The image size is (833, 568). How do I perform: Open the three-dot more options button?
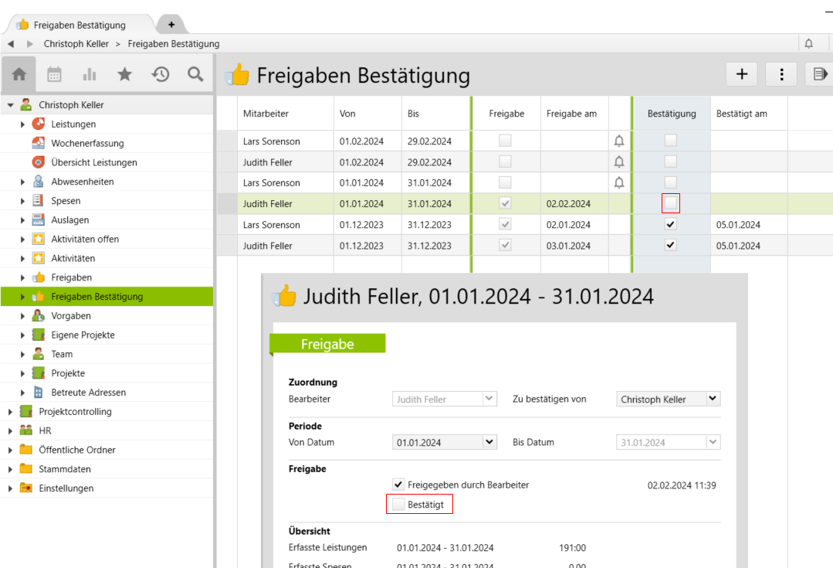[781, 74]
